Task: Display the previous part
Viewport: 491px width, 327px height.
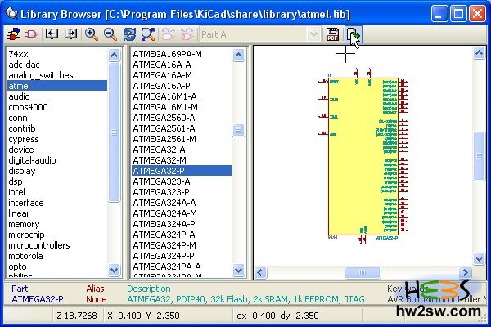Action: [52, 34]
